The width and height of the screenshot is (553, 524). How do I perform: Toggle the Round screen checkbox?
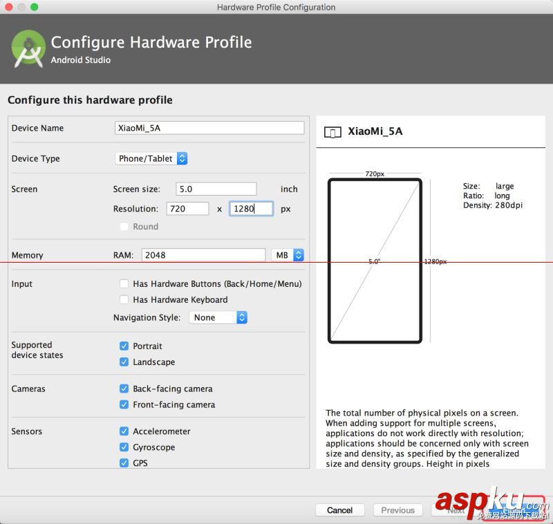pyautogui.click(x=124, y=226)
